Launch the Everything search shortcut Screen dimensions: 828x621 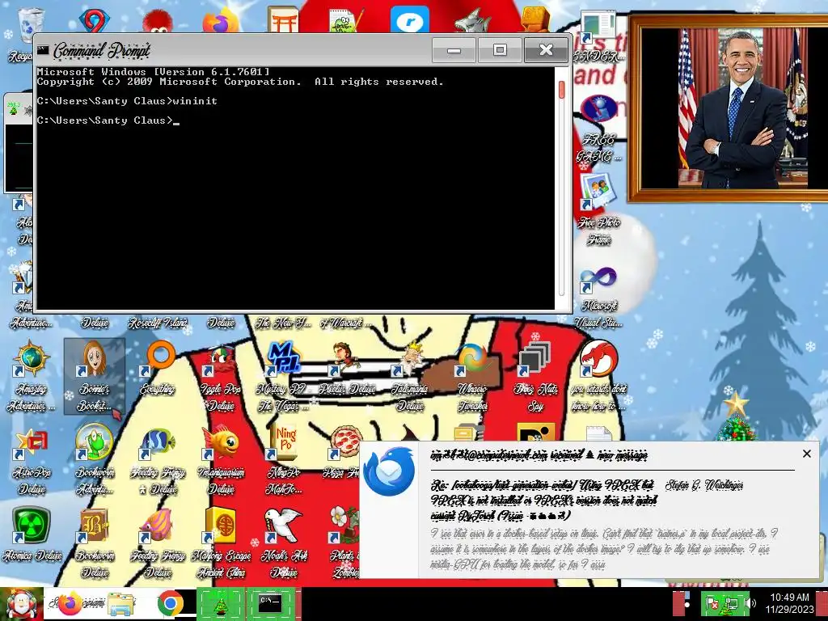(x=158, y=368)
